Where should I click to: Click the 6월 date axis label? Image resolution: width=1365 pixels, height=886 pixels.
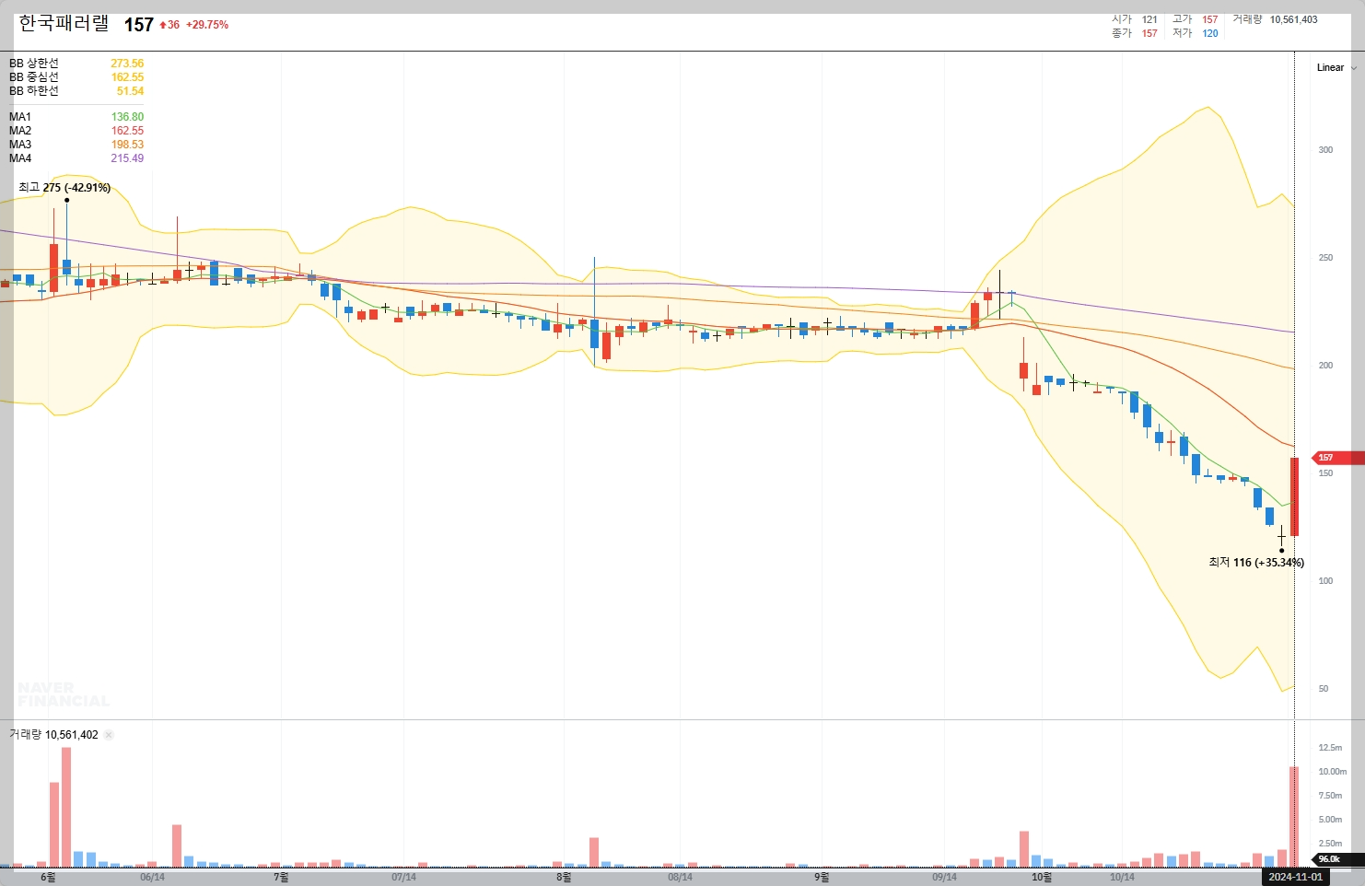pos(48,877)
